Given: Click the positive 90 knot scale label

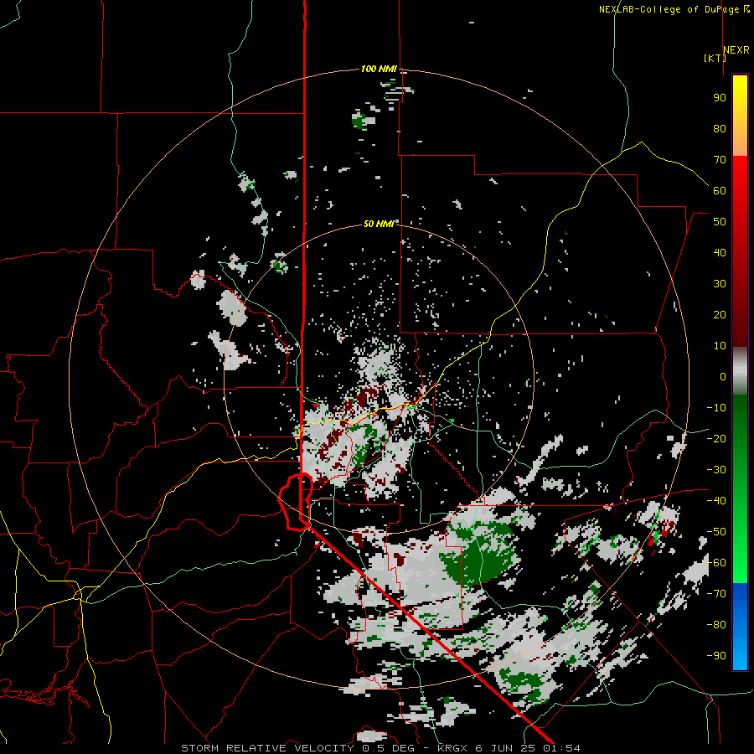Looking at the screenshot, I should tap(720, 98).
